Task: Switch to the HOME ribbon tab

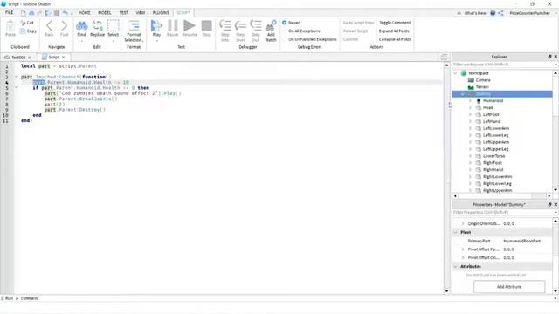Action: pos(85,13)
